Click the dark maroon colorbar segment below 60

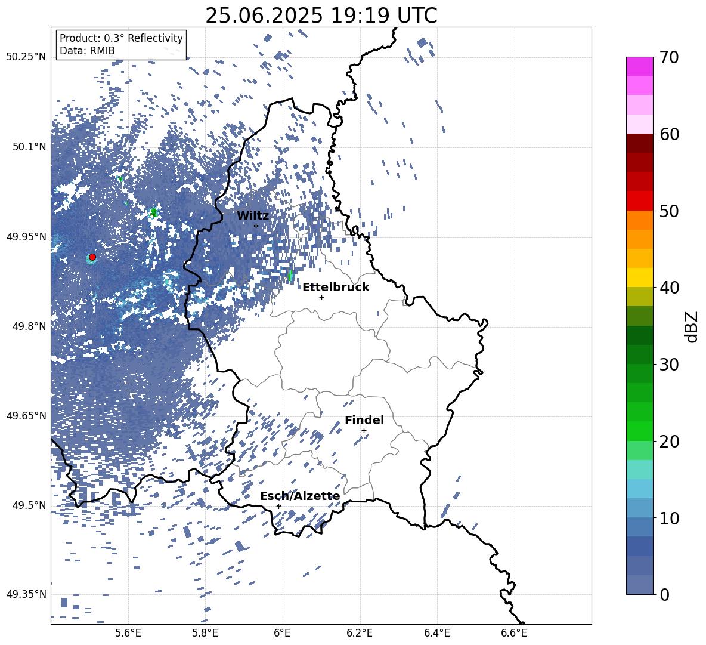click(639, 144)
